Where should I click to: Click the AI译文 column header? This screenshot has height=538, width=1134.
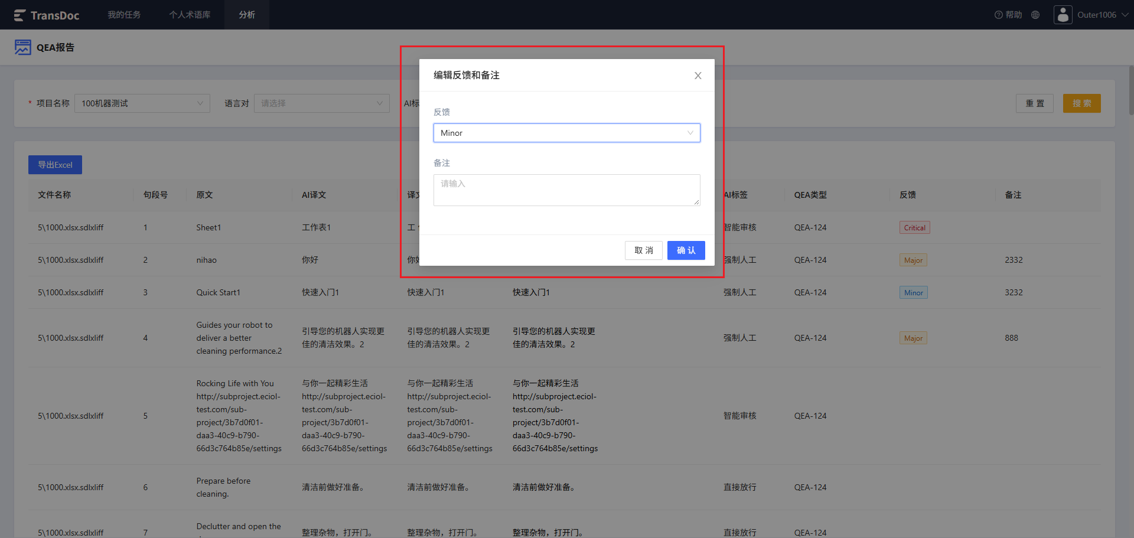point(314,195)
